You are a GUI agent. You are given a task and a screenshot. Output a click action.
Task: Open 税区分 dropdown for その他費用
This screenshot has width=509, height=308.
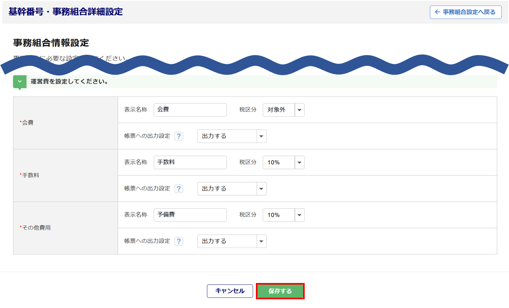coord(283,215)
